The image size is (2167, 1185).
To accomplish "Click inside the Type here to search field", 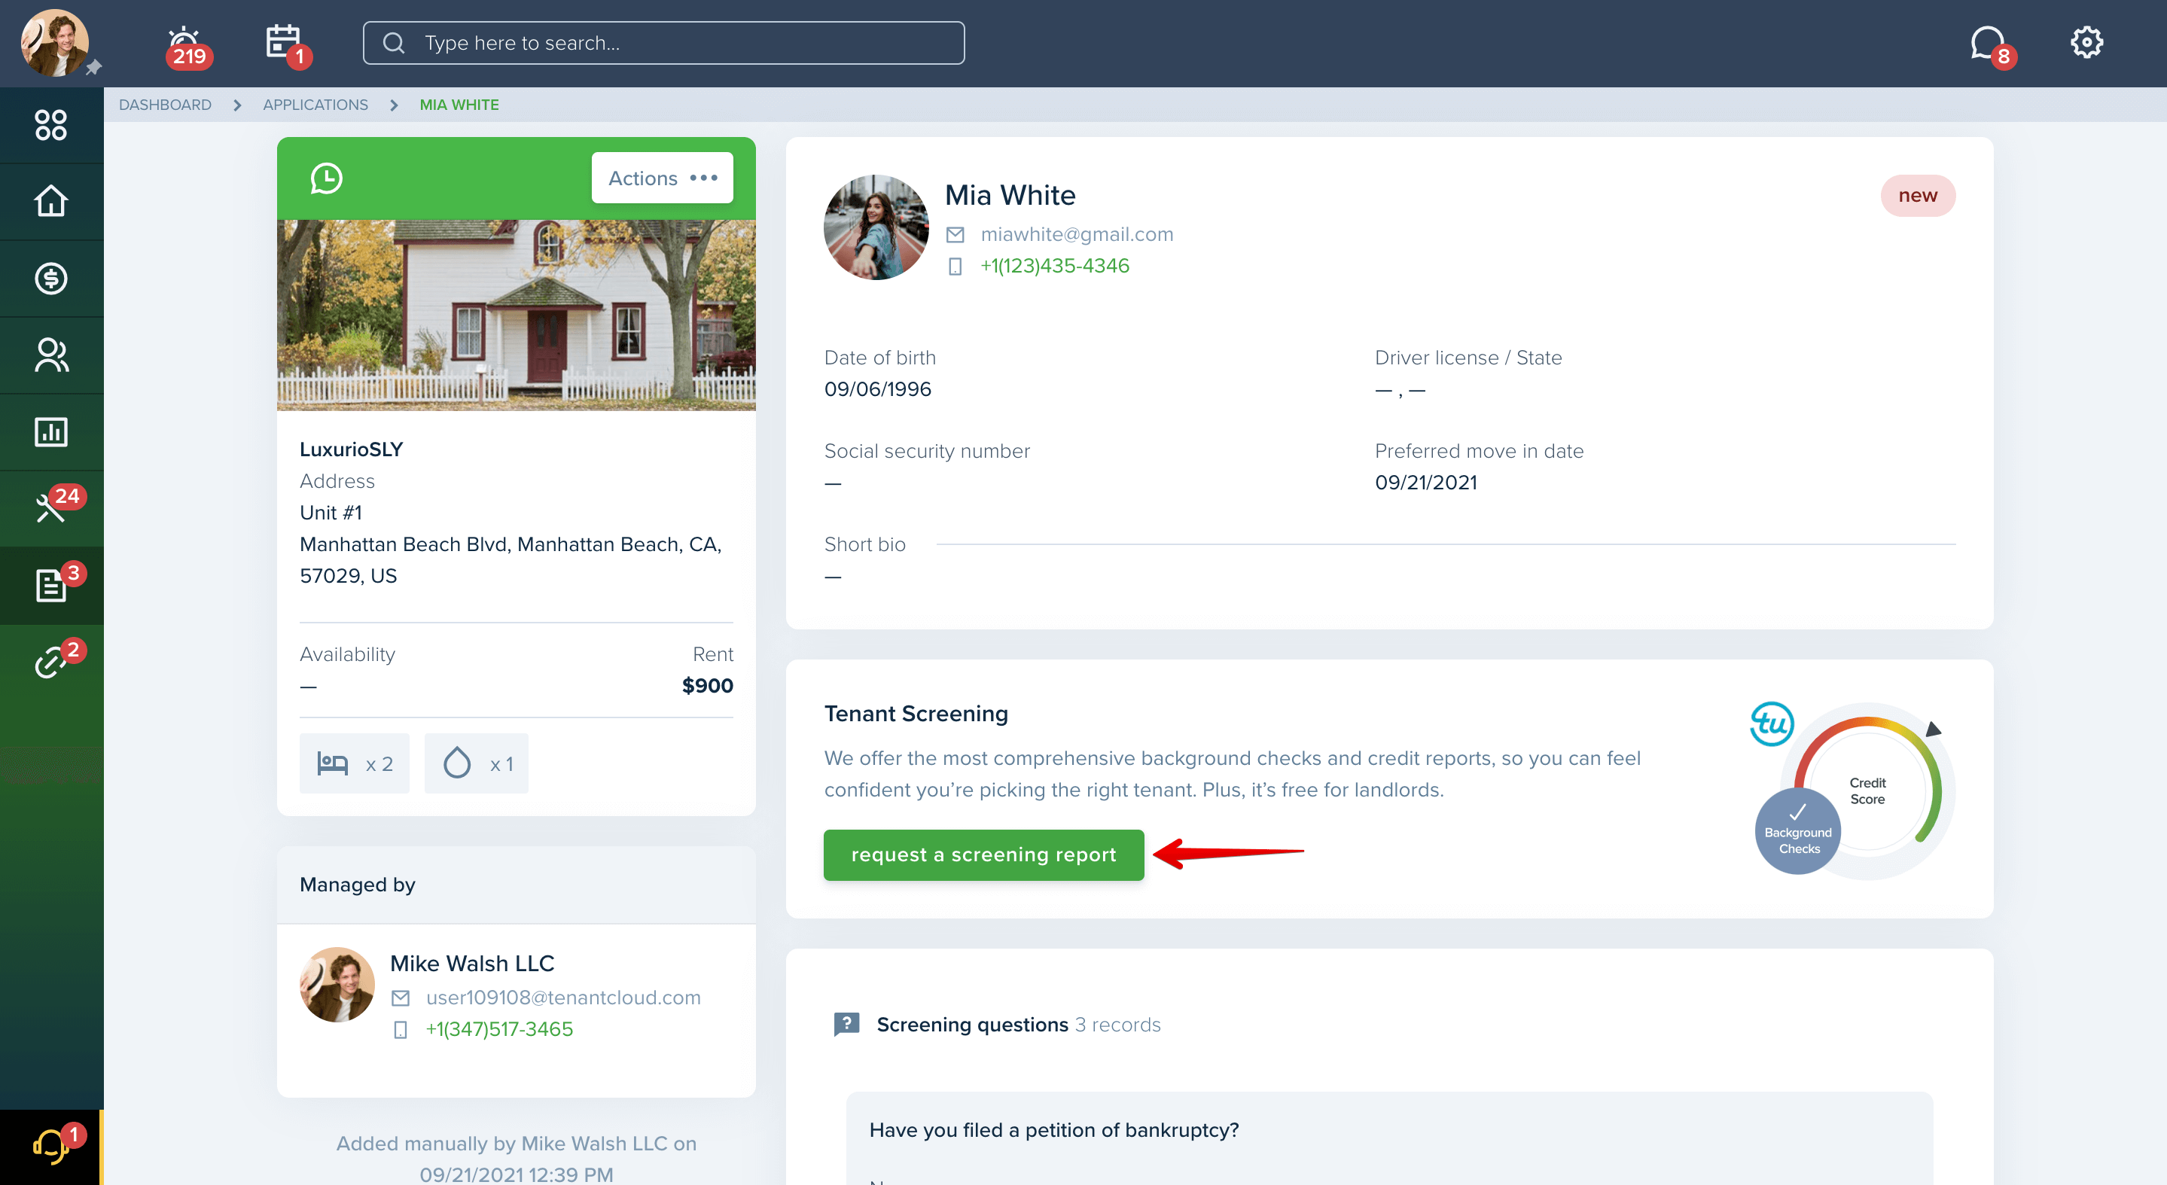I will [663, 43].
